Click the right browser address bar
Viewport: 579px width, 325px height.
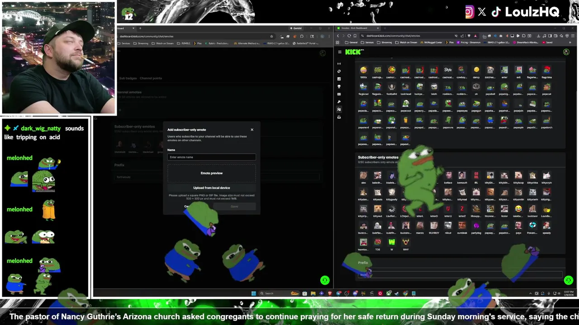419,36
